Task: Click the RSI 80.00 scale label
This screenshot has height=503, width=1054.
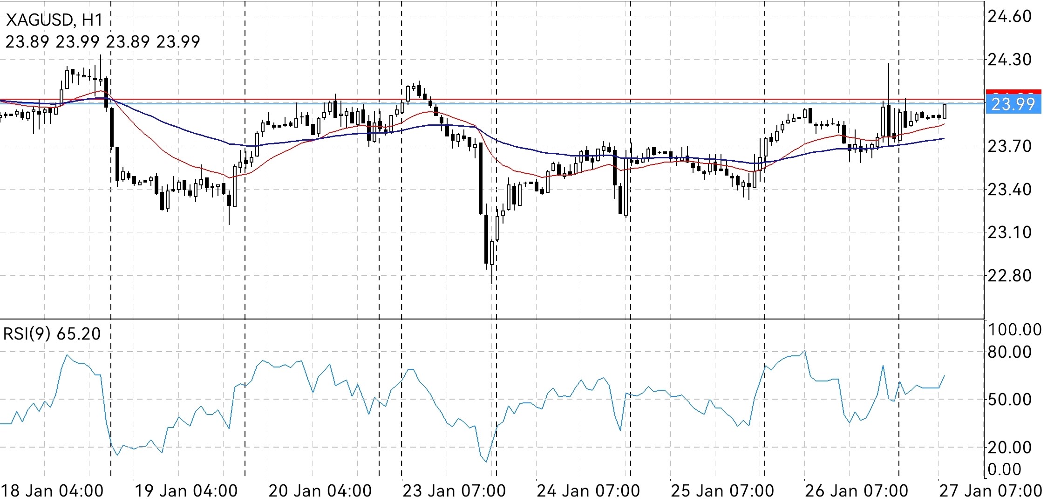Action: [x=1010, y=352]
